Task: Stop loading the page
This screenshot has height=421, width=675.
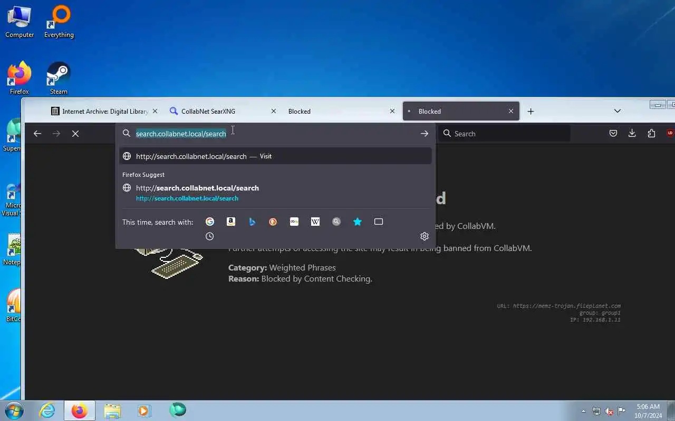Action: tap(75, 134)
